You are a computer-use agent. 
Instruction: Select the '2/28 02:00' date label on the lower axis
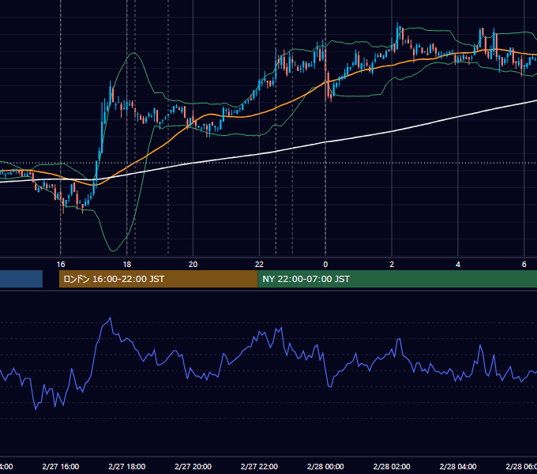pos(392,466)
